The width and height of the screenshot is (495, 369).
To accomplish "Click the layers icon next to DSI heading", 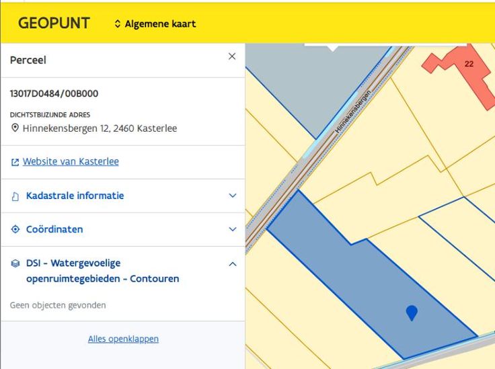I will [x=15, y=263].
